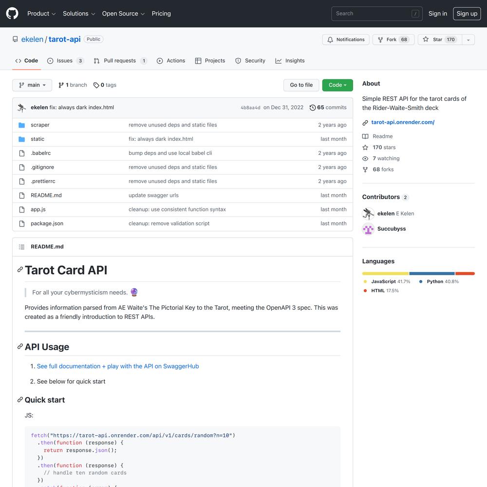The image size is (487, 487).
Task: Click the repository icon beside ekelen
Action: point(15,39)
